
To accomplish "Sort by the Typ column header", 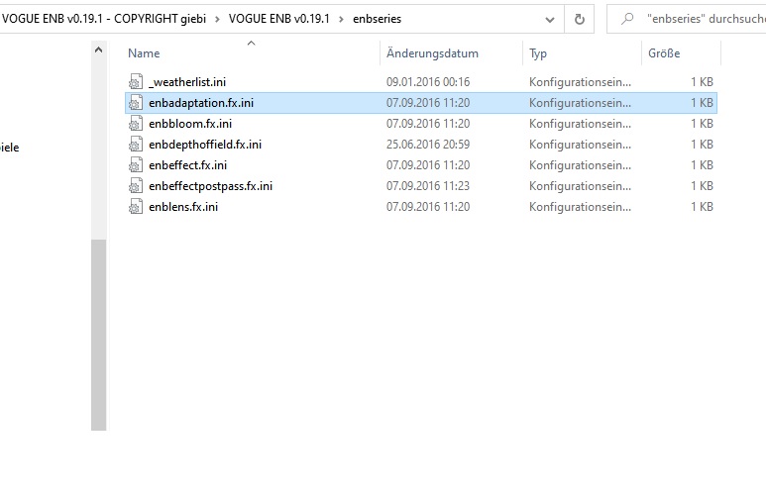I will pyautogui.click(x=538, y=53).
